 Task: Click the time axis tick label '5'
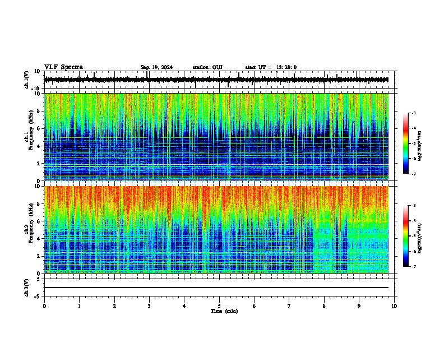pos(219,306)
